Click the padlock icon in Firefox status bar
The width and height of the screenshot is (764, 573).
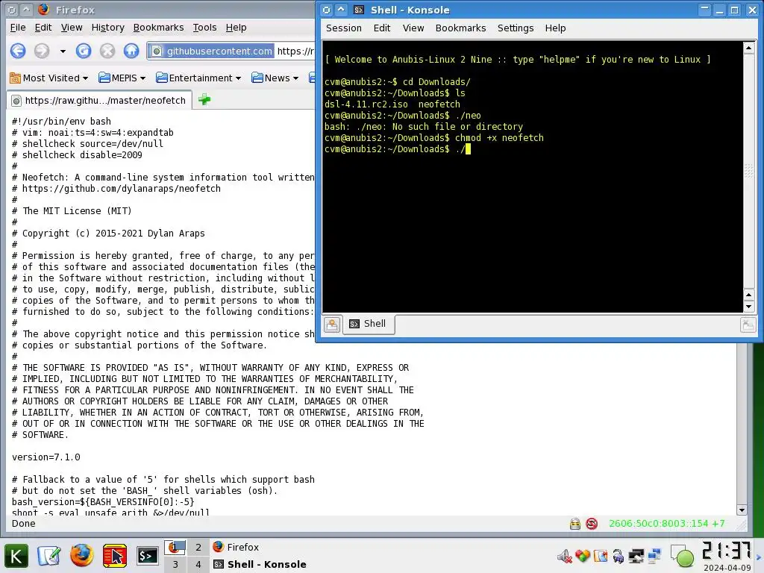click(x=575, y=524)
